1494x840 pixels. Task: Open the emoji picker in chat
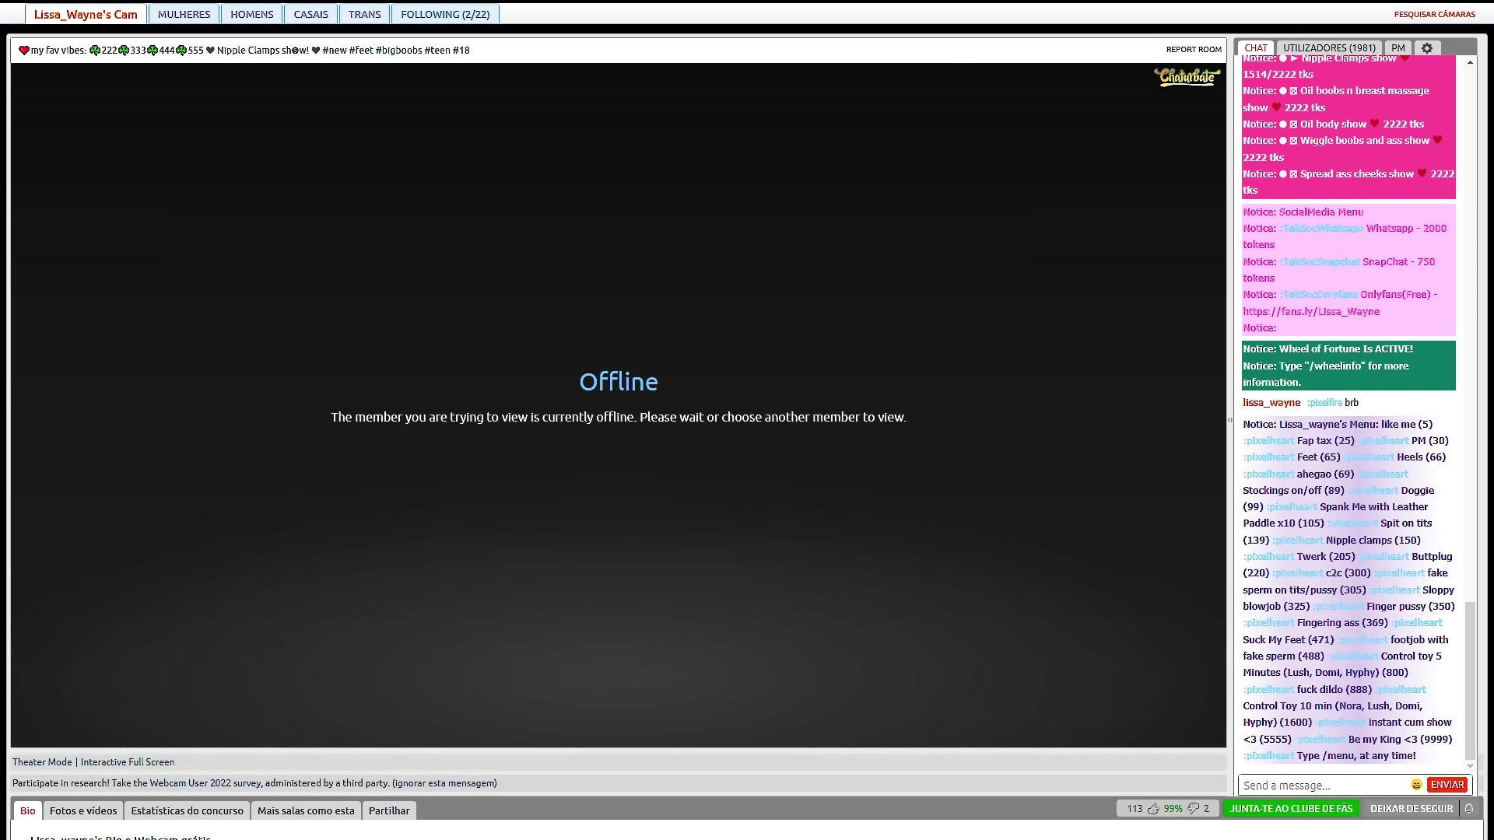pyautogui.click(x=1416, y=785)
